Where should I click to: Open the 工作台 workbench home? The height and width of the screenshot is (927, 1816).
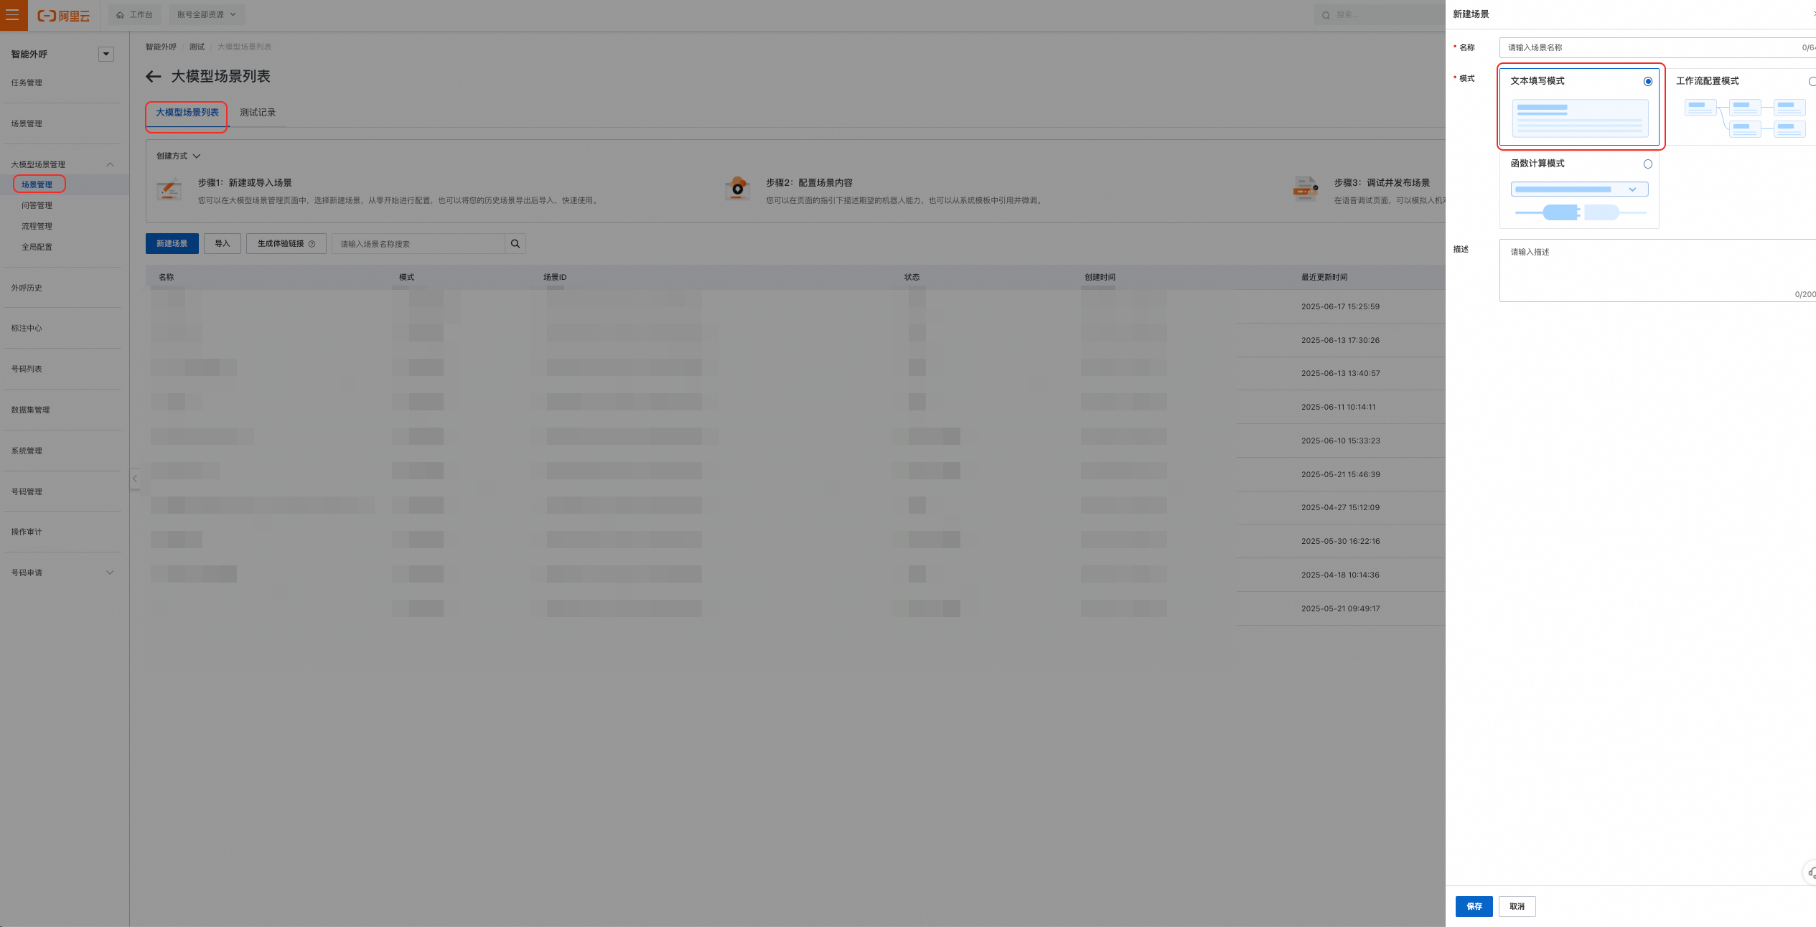pos(135,14)
